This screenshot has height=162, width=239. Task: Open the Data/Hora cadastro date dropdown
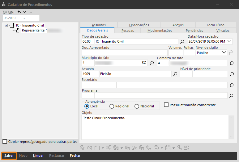pos(229,41)
